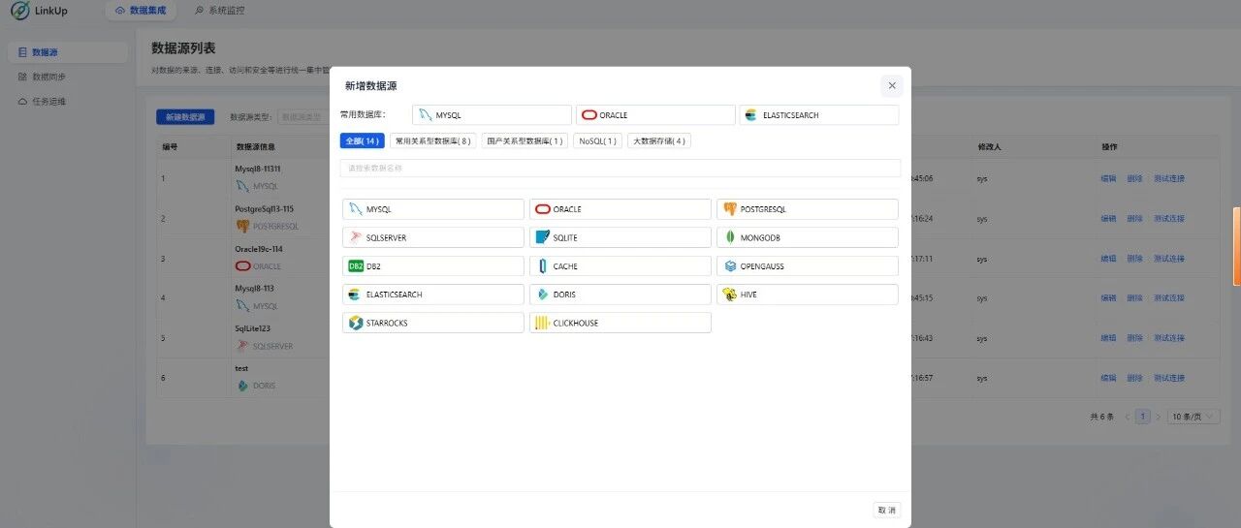1241x528 pixels.
Task: Choose the CLICKHOUSE icon card
Action: [620, 323]
